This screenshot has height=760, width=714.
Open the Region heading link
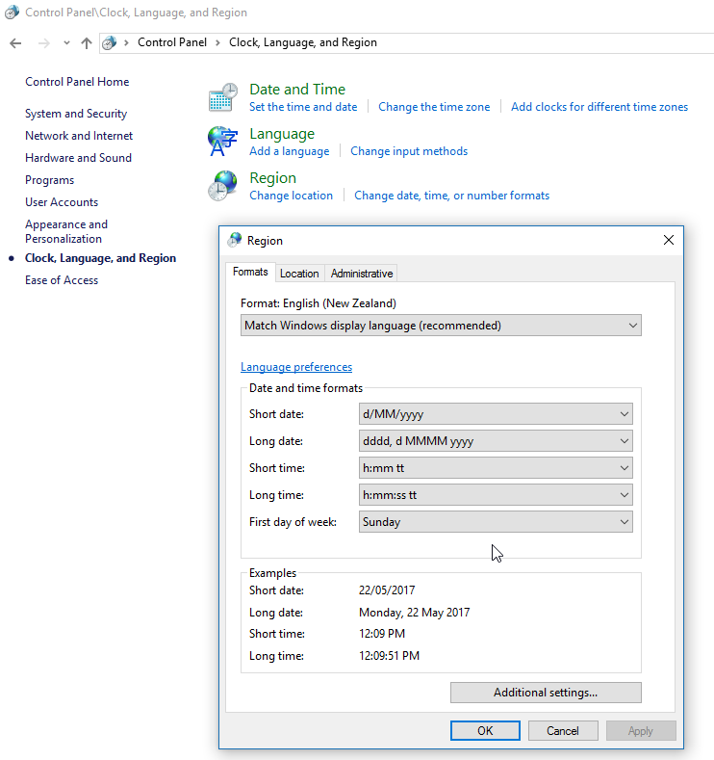coord(273,178)
